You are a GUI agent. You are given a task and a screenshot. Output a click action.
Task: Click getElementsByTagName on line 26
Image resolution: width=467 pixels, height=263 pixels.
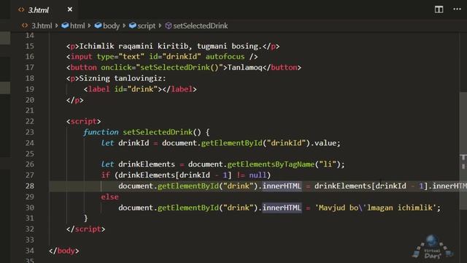click(x=271, y=164)
